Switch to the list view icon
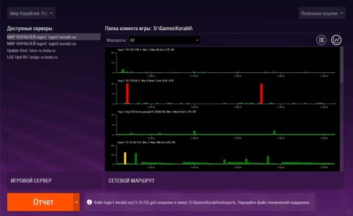This screenshot has width=353, height=216. click(321, 40)
